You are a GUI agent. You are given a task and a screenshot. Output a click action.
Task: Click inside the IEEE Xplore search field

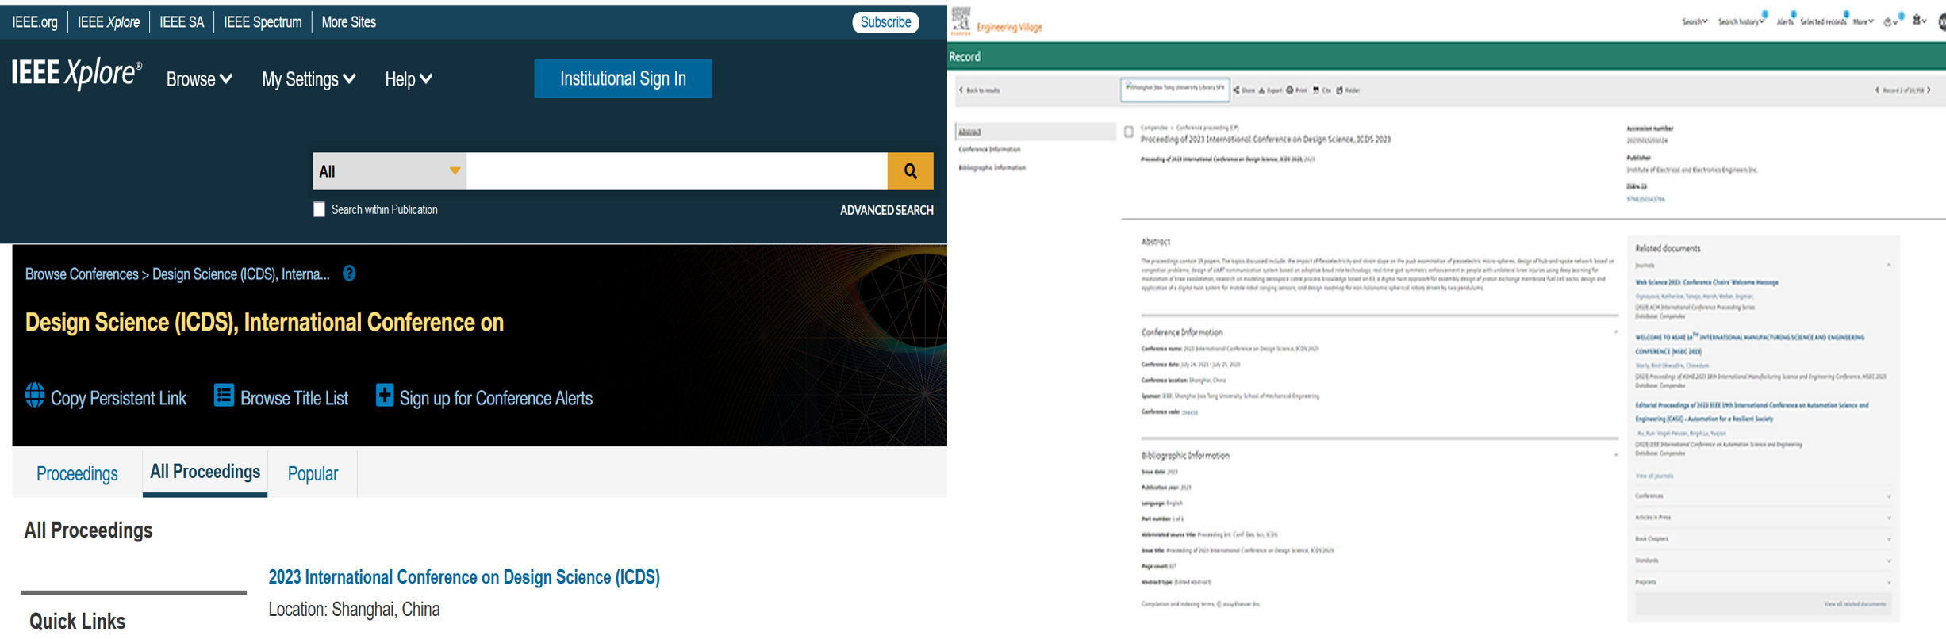tap(676, 171)
